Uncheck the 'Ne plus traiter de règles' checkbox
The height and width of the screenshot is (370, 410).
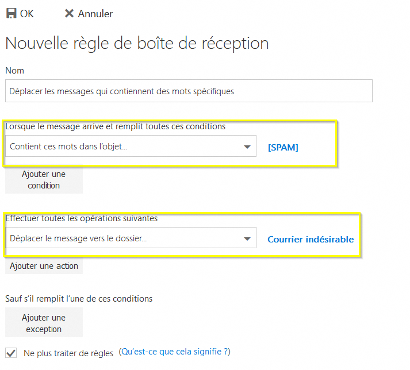click(11, 352)
